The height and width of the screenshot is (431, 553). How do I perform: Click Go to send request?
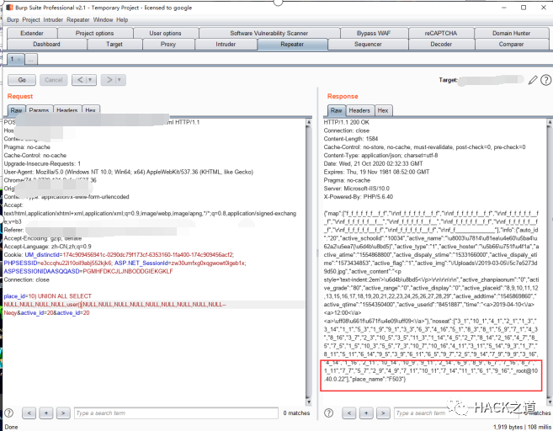pyautogui.click(x=22, y=80)
